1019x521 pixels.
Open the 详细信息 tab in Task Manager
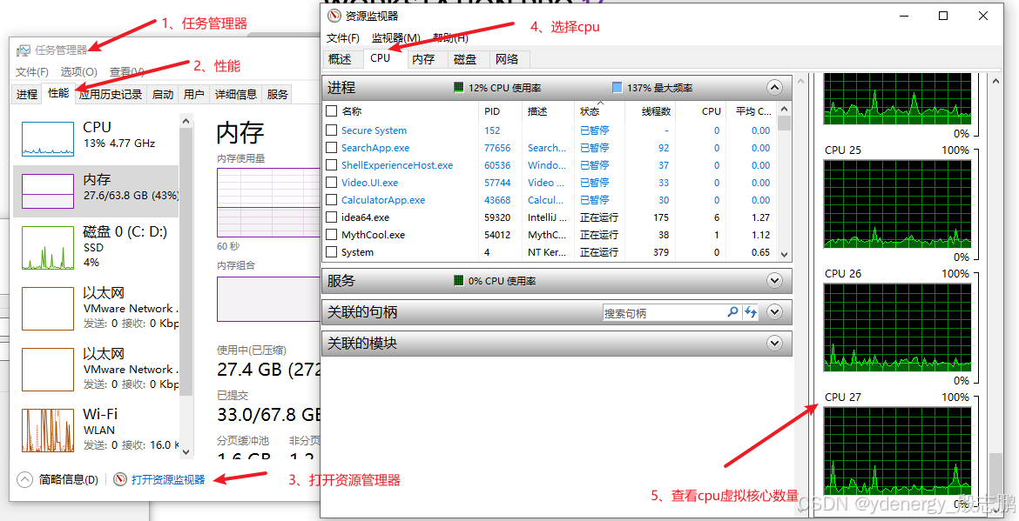coord(236,94)
